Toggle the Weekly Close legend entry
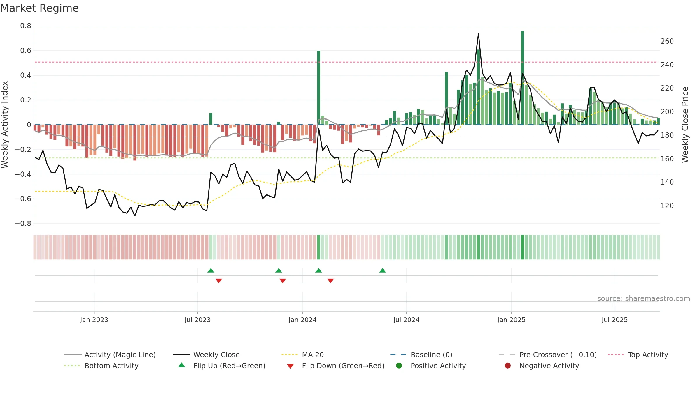 click(x=206, y=355)
